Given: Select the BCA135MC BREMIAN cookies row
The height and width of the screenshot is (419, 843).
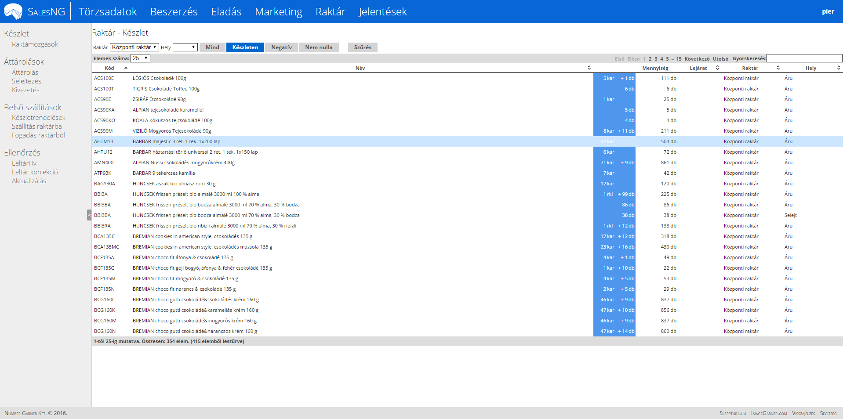Looking at the screenshot, I should (467, 247).
